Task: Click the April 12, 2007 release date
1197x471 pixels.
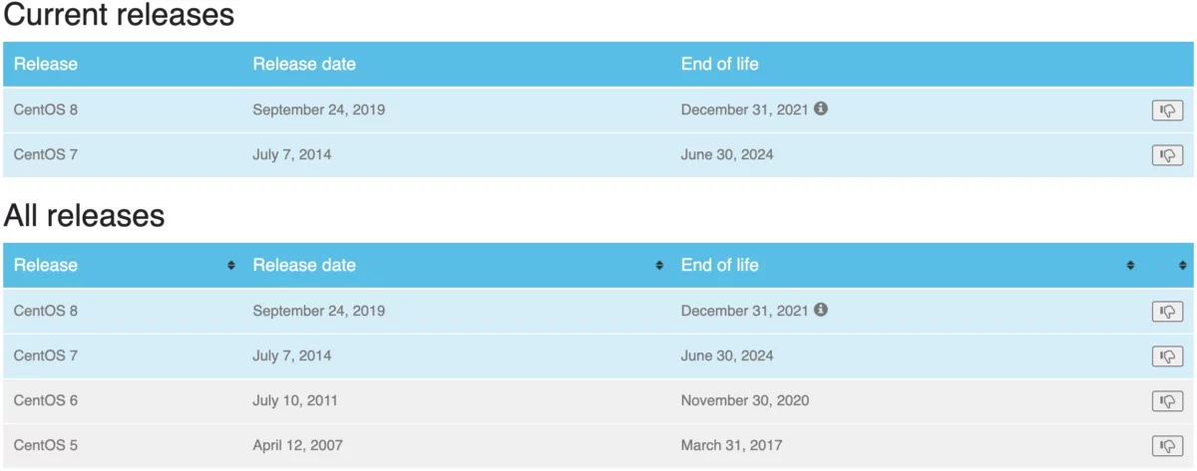Action: pyautogui.click(x=299, y=445)
